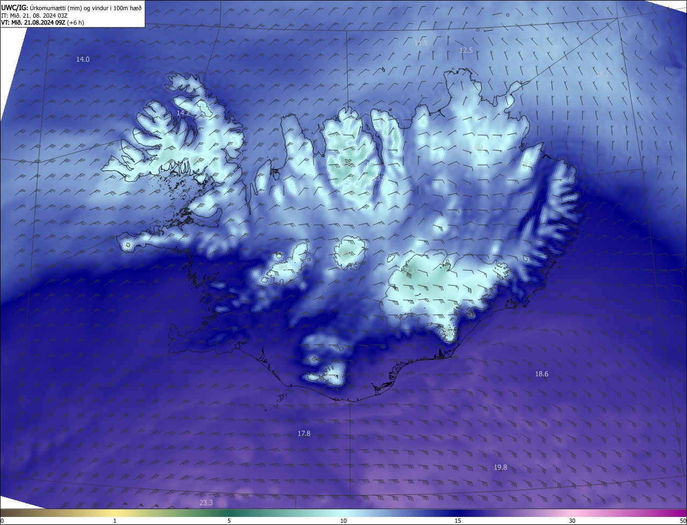Click the color scale tick label '5'
Screen dimensions: 687x525
pyautogui.click(x=229, y=521)
